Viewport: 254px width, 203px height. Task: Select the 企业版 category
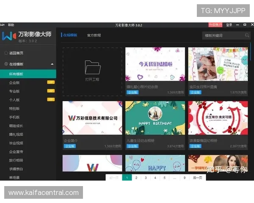14,82
